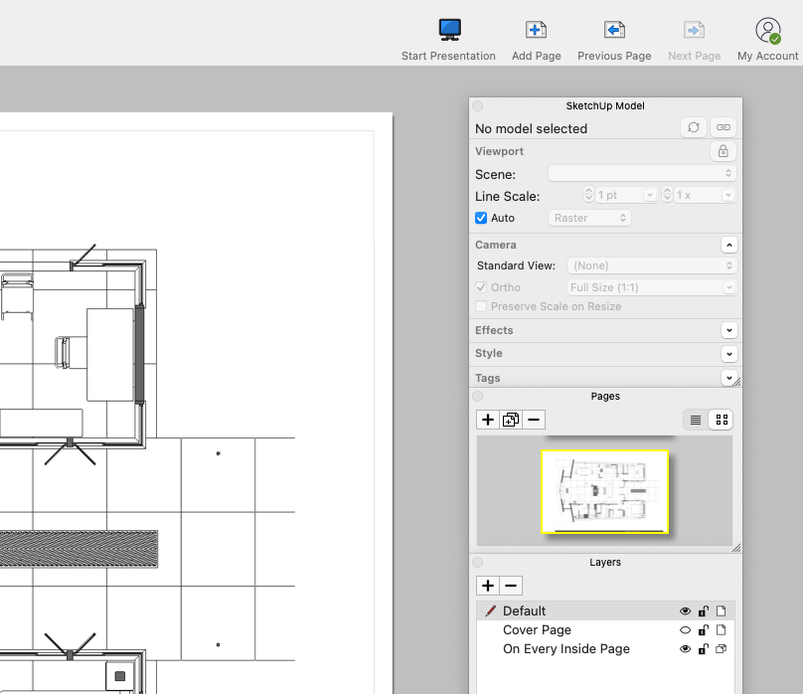Click the link icon in SketchUp Model panel
Viewport: 803px width, 694px height.
tap(723, 127)
